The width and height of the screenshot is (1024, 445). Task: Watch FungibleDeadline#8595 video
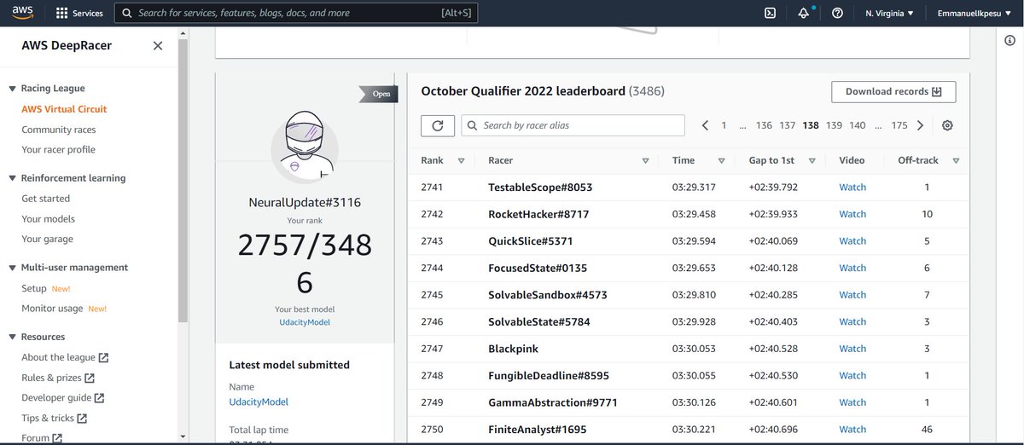tap(852, 375)
